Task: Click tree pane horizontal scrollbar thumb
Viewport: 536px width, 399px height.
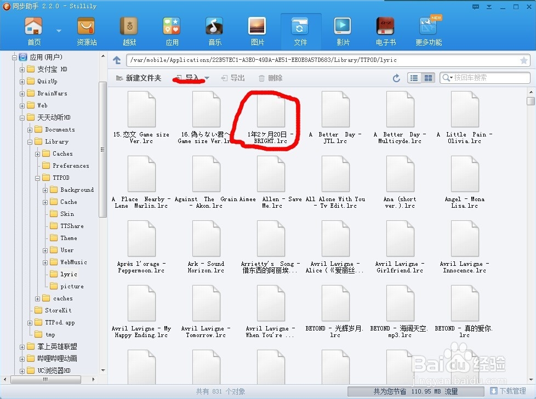Action: [45, 379]
